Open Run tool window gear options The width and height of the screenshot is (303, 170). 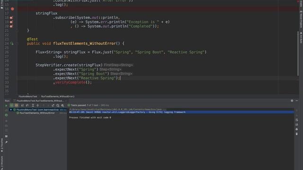pyautogui.click(x=292, y=101)
